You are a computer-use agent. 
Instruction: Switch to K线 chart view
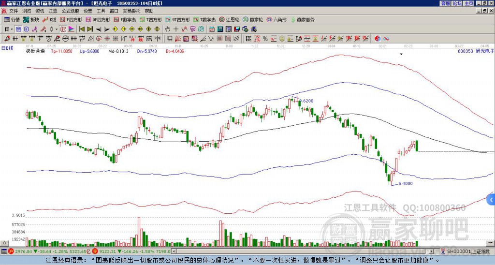[x=49, y=19]
